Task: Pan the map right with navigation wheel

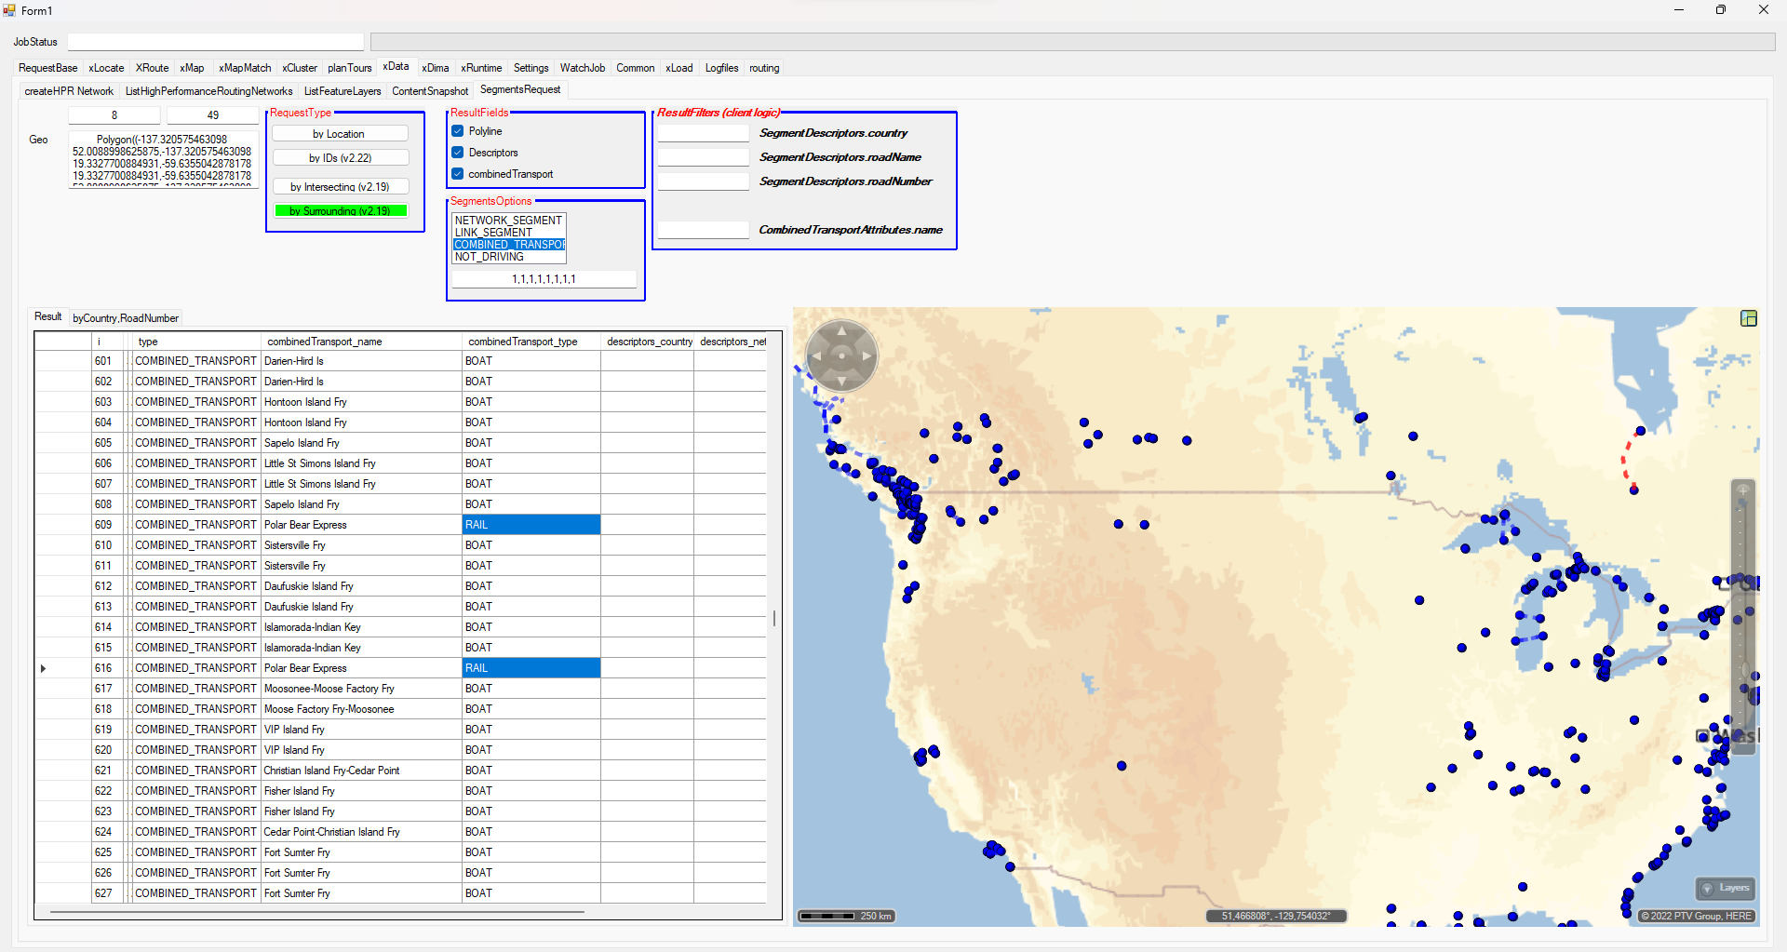Action: point(867,355)
